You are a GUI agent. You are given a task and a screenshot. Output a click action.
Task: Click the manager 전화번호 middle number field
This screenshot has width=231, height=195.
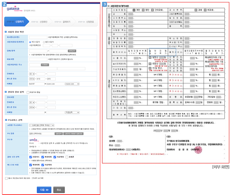pyautogui.click(x=41, y=102)
